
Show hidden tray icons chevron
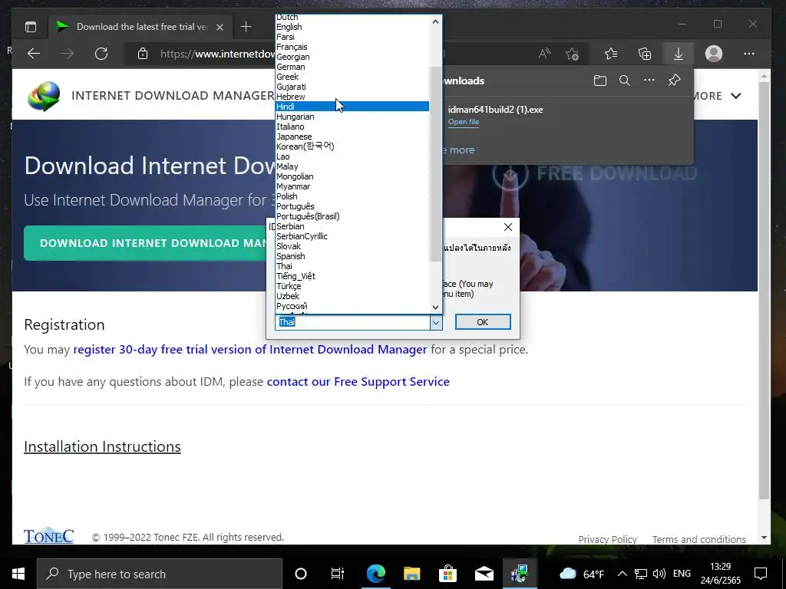coord(622,574)
